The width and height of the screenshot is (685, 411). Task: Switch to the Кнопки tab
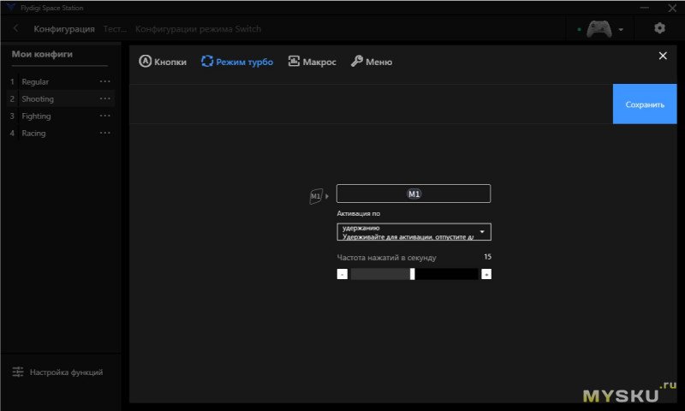163,62
